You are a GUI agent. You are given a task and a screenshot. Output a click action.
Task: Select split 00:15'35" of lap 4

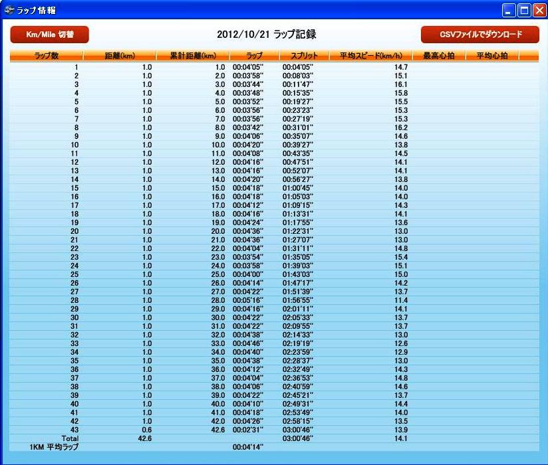tap(298, 93)
